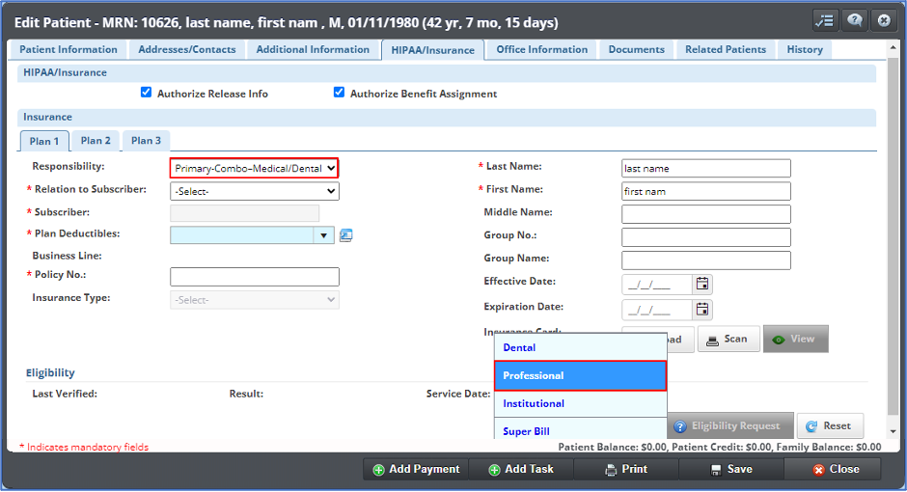Open the help question mark icon
This screenshot has height=492, width=907.
pyautogui.click(x=854, y=20)
